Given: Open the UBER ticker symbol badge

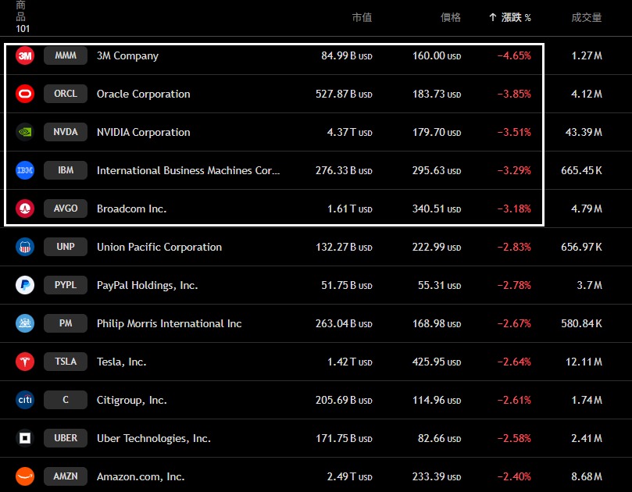Looking at the screenshot, I should [x=66, y=438].
